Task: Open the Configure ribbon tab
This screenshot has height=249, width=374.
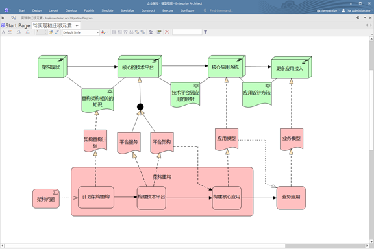Action: 188,10
